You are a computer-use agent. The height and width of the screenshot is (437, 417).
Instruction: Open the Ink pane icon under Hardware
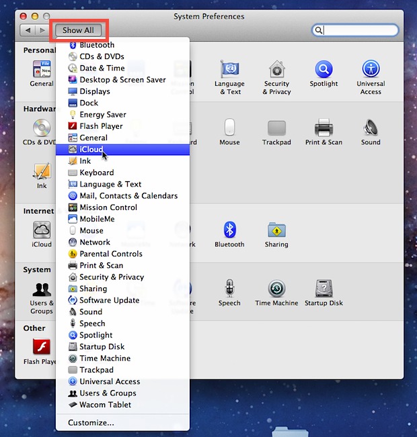42,171
